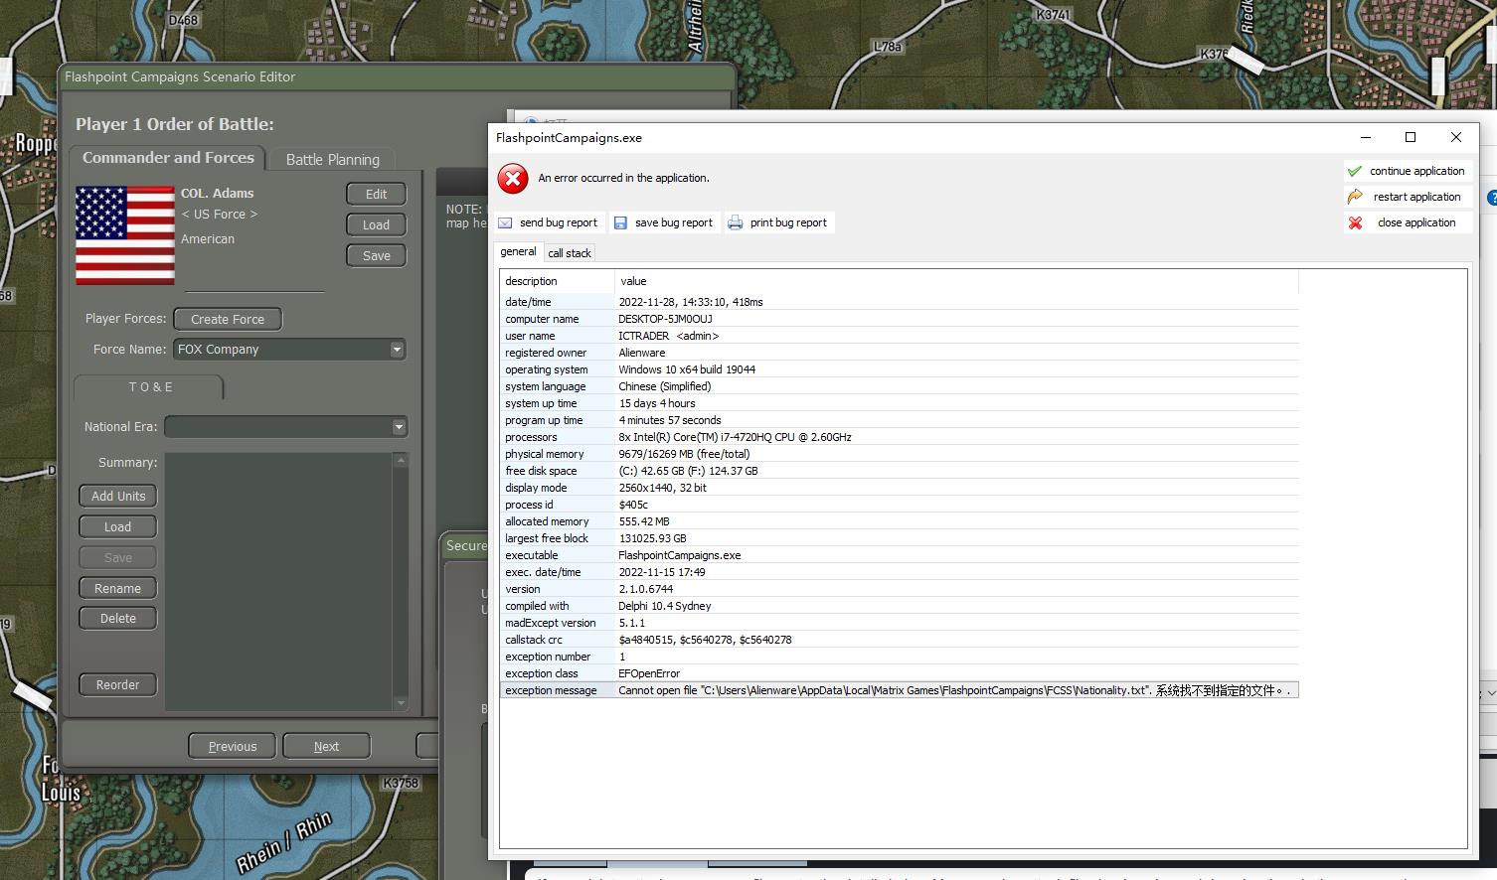Click the Summary list scroll down arrow

[x=401, y=704]
